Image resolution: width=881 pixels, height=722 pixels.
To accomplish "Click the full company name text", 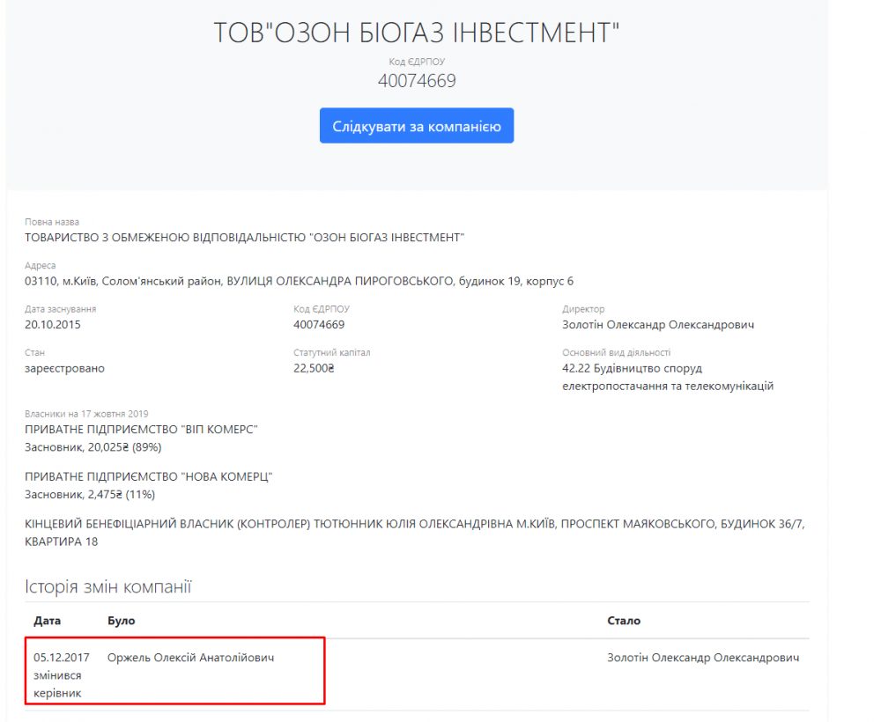I will (245, 238).
